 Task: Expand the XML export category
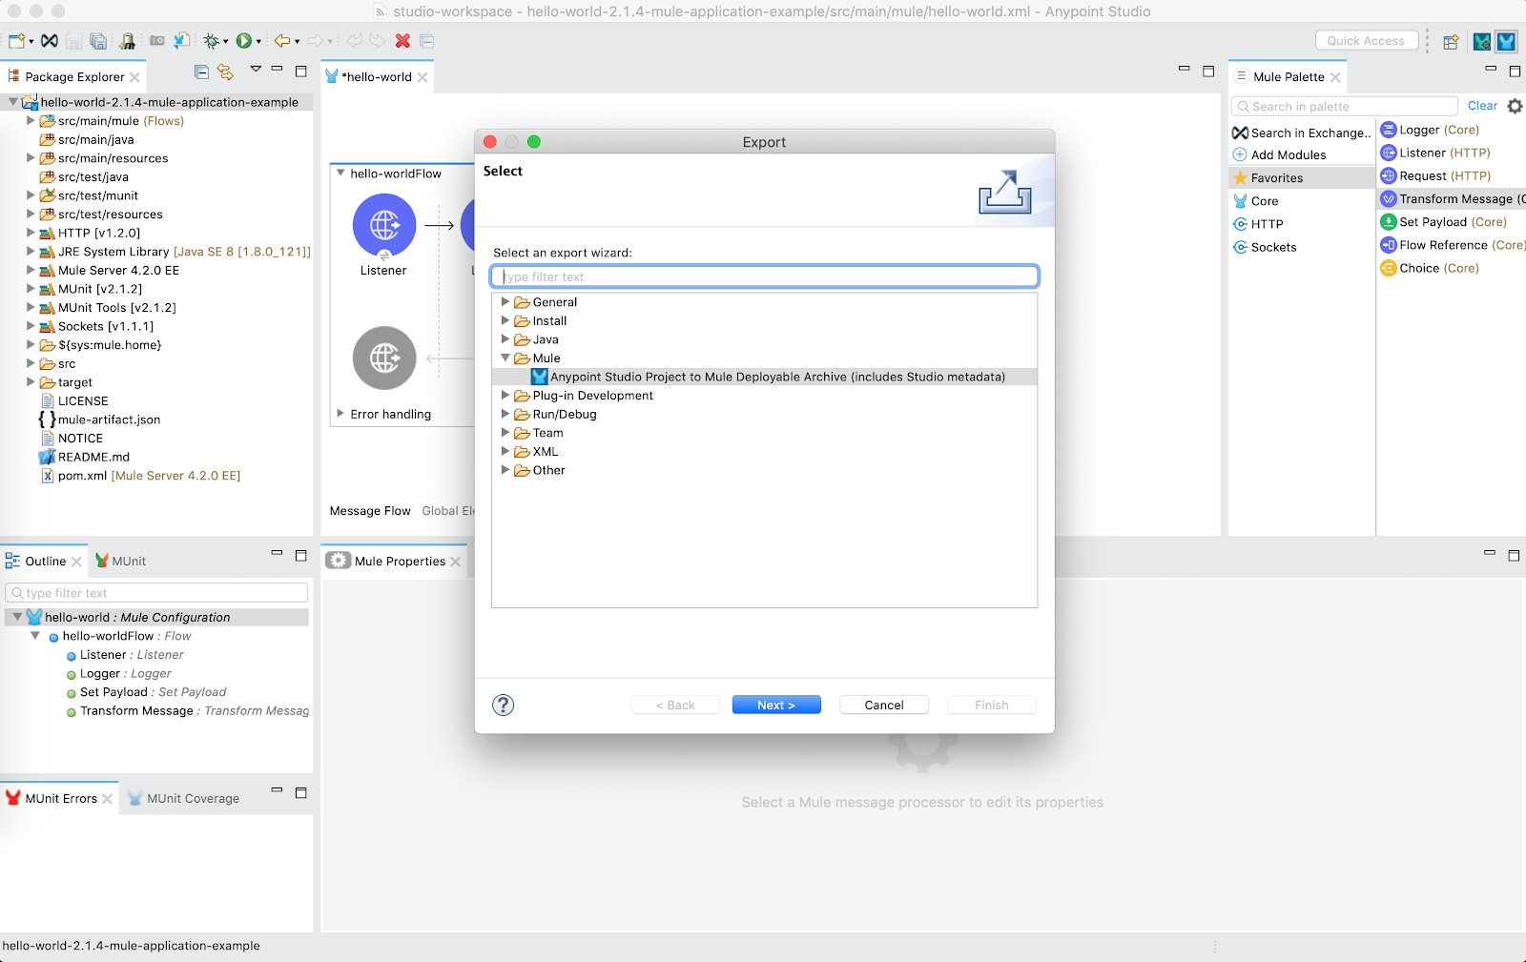[505, 452]
